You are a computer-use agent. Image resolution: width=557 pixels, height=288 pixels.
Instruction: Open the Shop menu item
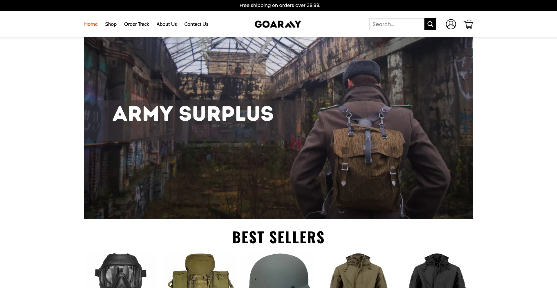coord(111,24)
